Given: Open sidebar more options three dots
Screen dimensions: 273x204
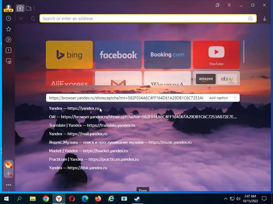Looking at the screenshot, I should (9, 185).
